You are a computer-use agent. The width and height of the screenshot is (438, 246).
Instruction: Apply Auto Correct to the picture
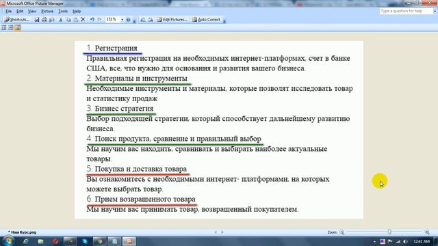(206, 20)
